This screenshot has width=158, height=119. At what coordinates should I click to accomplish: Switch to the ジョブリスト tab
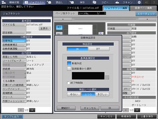click(x=34, y=2)
